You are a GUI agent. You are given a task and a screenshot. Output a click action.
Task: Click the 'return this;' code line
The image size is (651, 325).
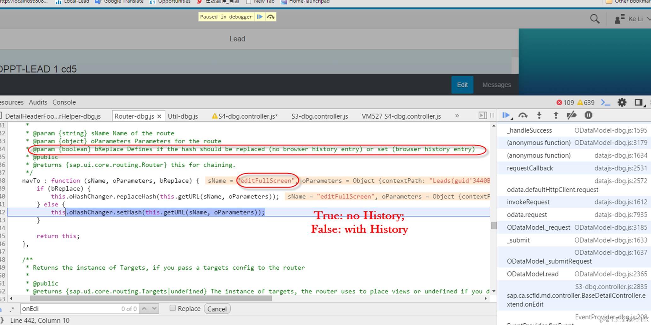point(58,236)
